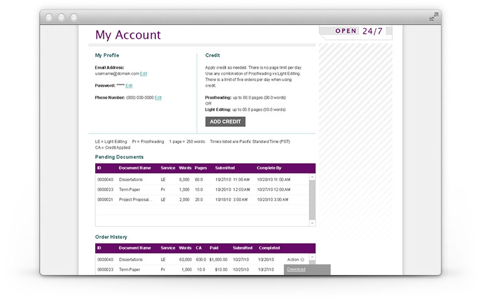
Task: Click the 10/28/10 11:00 AM complete-by time
Action: pos(274,180)
